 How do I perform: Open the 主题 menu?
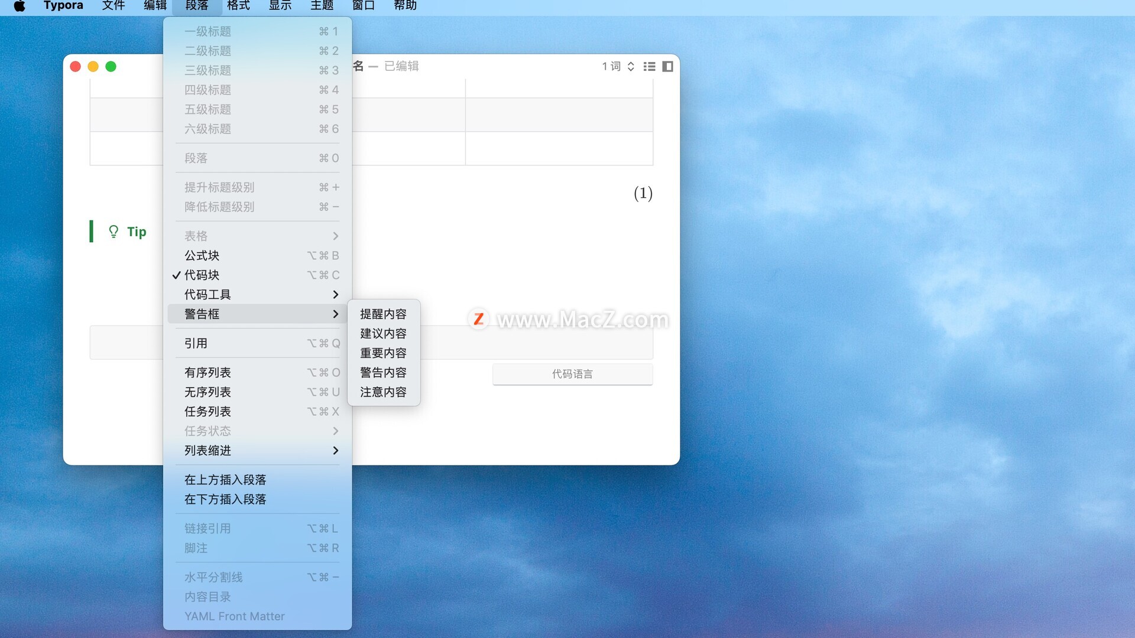click(x=322, y=6)
